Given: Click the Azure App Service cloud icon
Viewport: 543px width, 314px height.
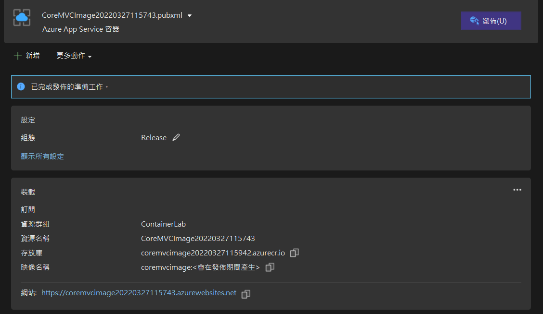Looking at the screenshot, I should (x=22, y=17).
